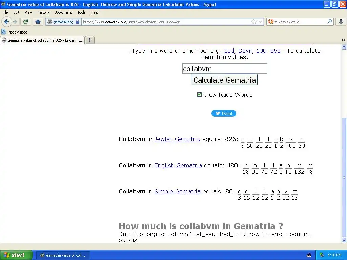Click the DuckDuckGo search box
Viewport: 347px width, 260px height.
pos(301,22)
